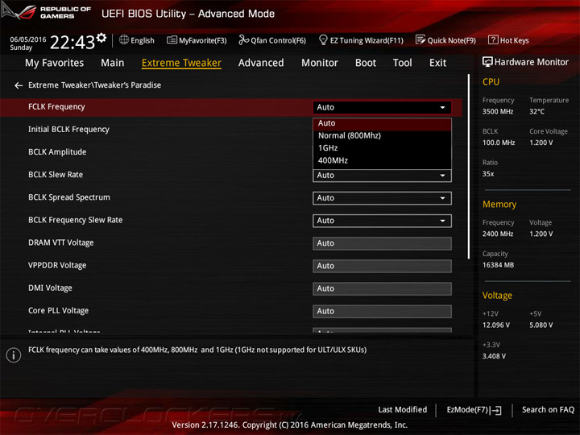Go to the Exit tab
The width and height of the screenshot is (580, 435).
click(x=437, y=63)
